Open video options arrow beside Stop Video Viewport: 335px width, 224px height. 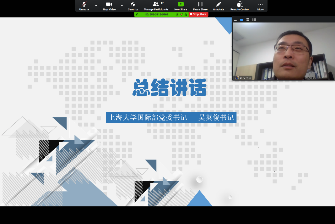(122, 5)
